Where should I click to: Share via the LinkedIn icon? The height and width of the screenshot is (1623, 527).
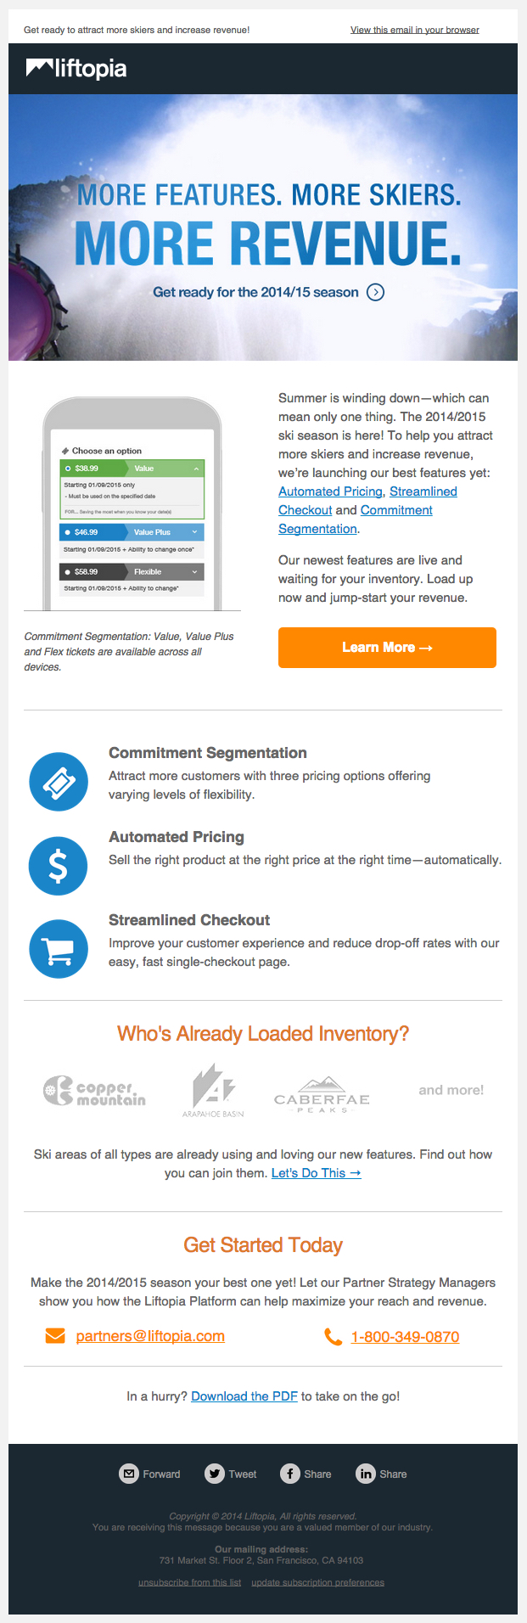tap(366, 1474)
